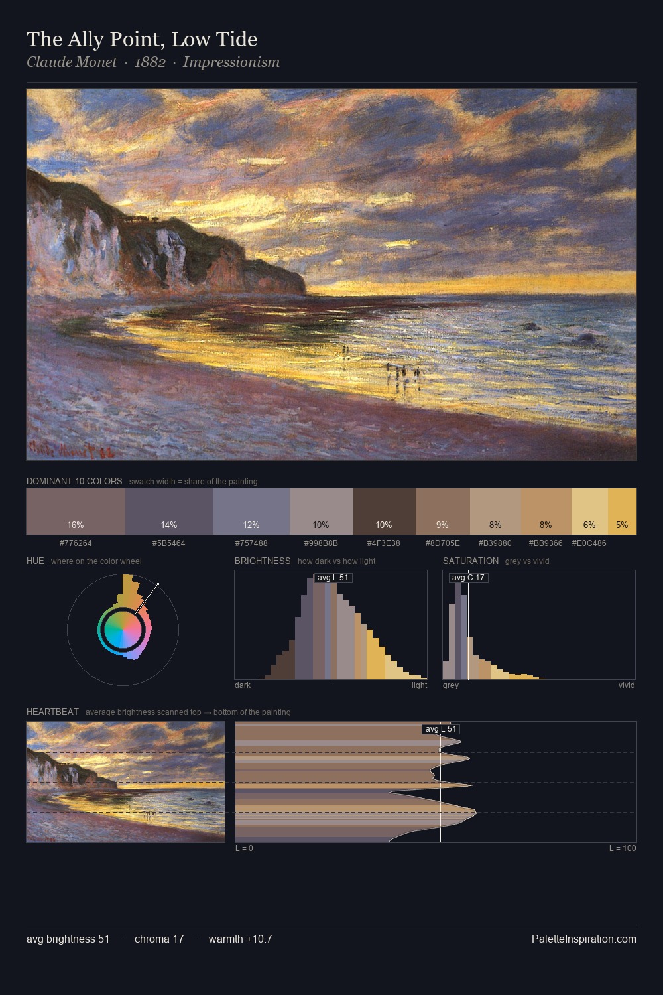663x995 pixels.
Task: Click the title The Ally Point, Low Tide
Action: coord(142,40)
